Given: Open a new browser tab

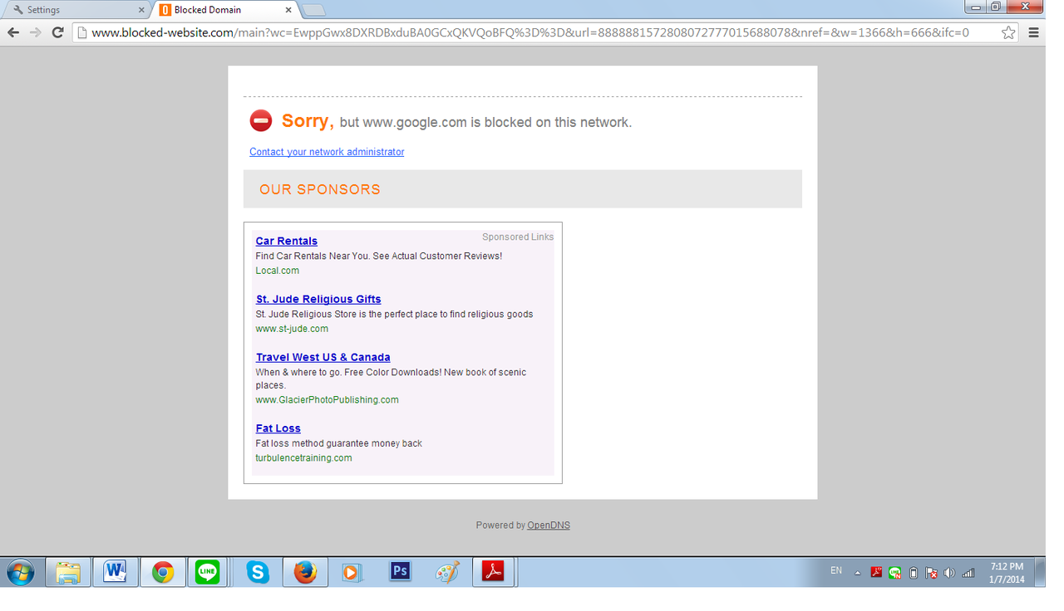Looking at the screenshot, I should (x=313, y=10).
